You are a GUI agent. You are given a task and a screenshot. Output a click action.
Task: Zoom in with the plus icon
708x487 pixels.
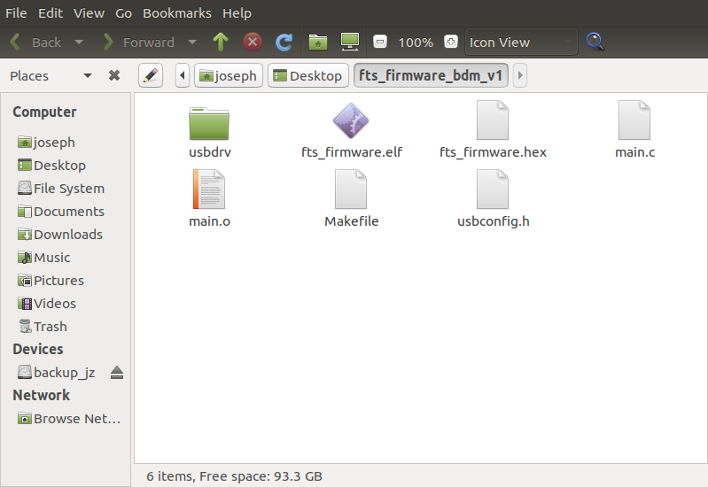(x=451, y=42)
